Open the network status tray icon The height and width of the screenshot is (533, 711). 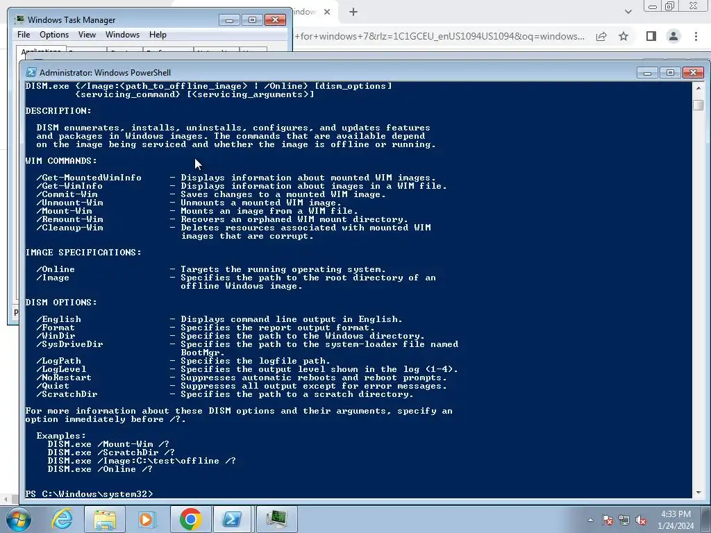click(x=624, y=520)
